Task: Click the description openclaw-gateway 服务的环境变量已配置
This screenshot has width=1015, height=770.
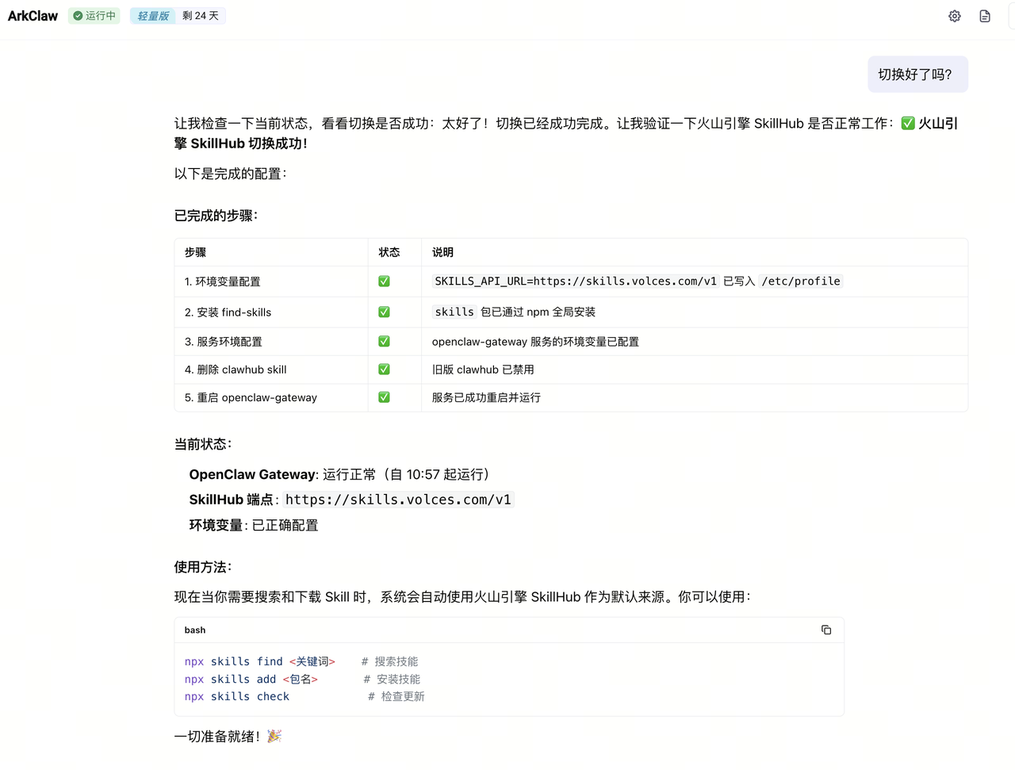Action: pyautogui.click(x=535, y=342)
